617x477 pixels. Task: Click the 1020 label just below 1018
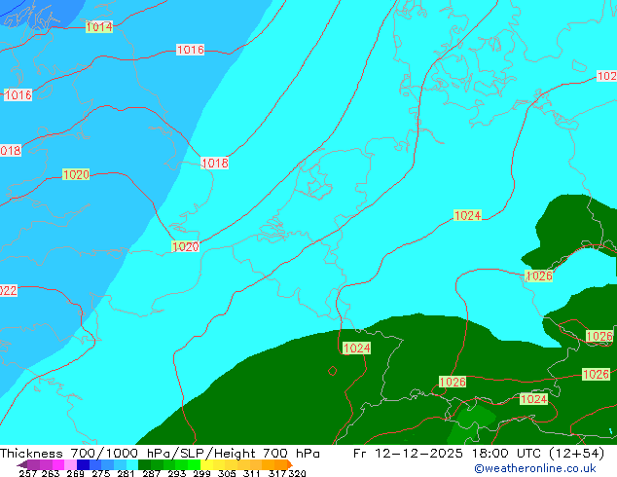185,246
